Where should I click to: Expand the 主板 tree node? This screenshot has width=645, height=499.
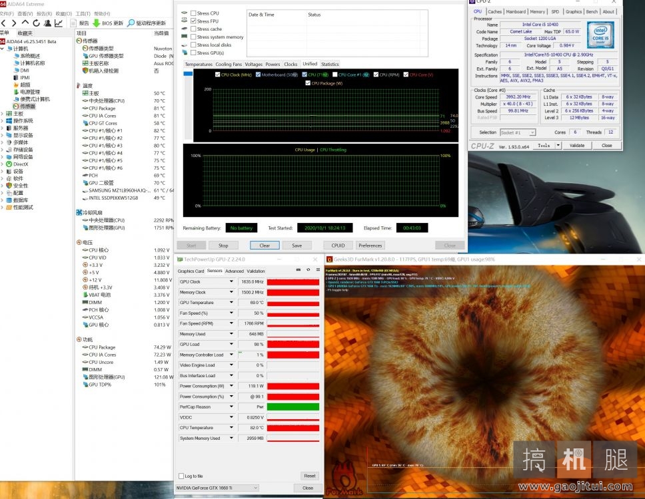[x=2, y=114]
